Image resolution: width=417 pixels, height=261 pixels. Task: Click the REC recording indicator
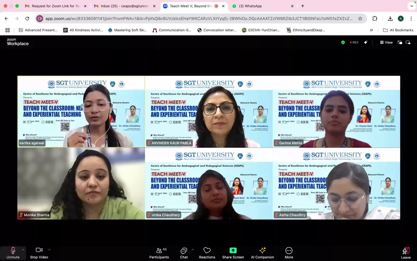354,42
